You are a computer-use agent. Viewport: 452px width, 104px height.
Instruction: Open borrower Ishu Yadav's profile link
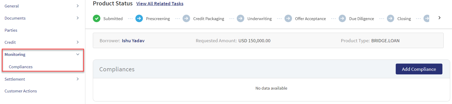point(133,41)
